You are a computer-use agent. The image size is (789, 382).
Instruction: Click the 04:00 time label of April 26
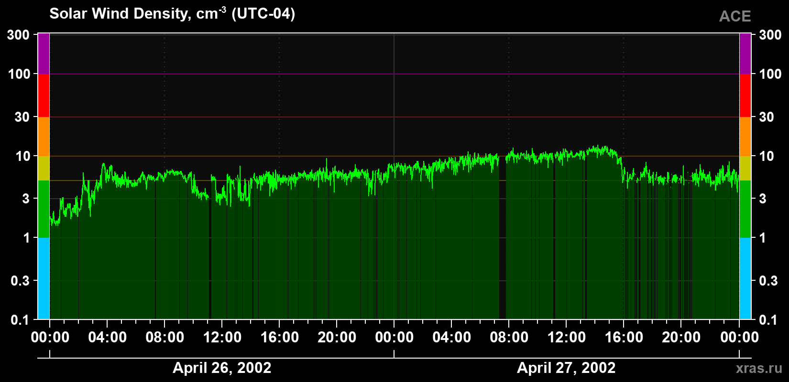[107, 338]
